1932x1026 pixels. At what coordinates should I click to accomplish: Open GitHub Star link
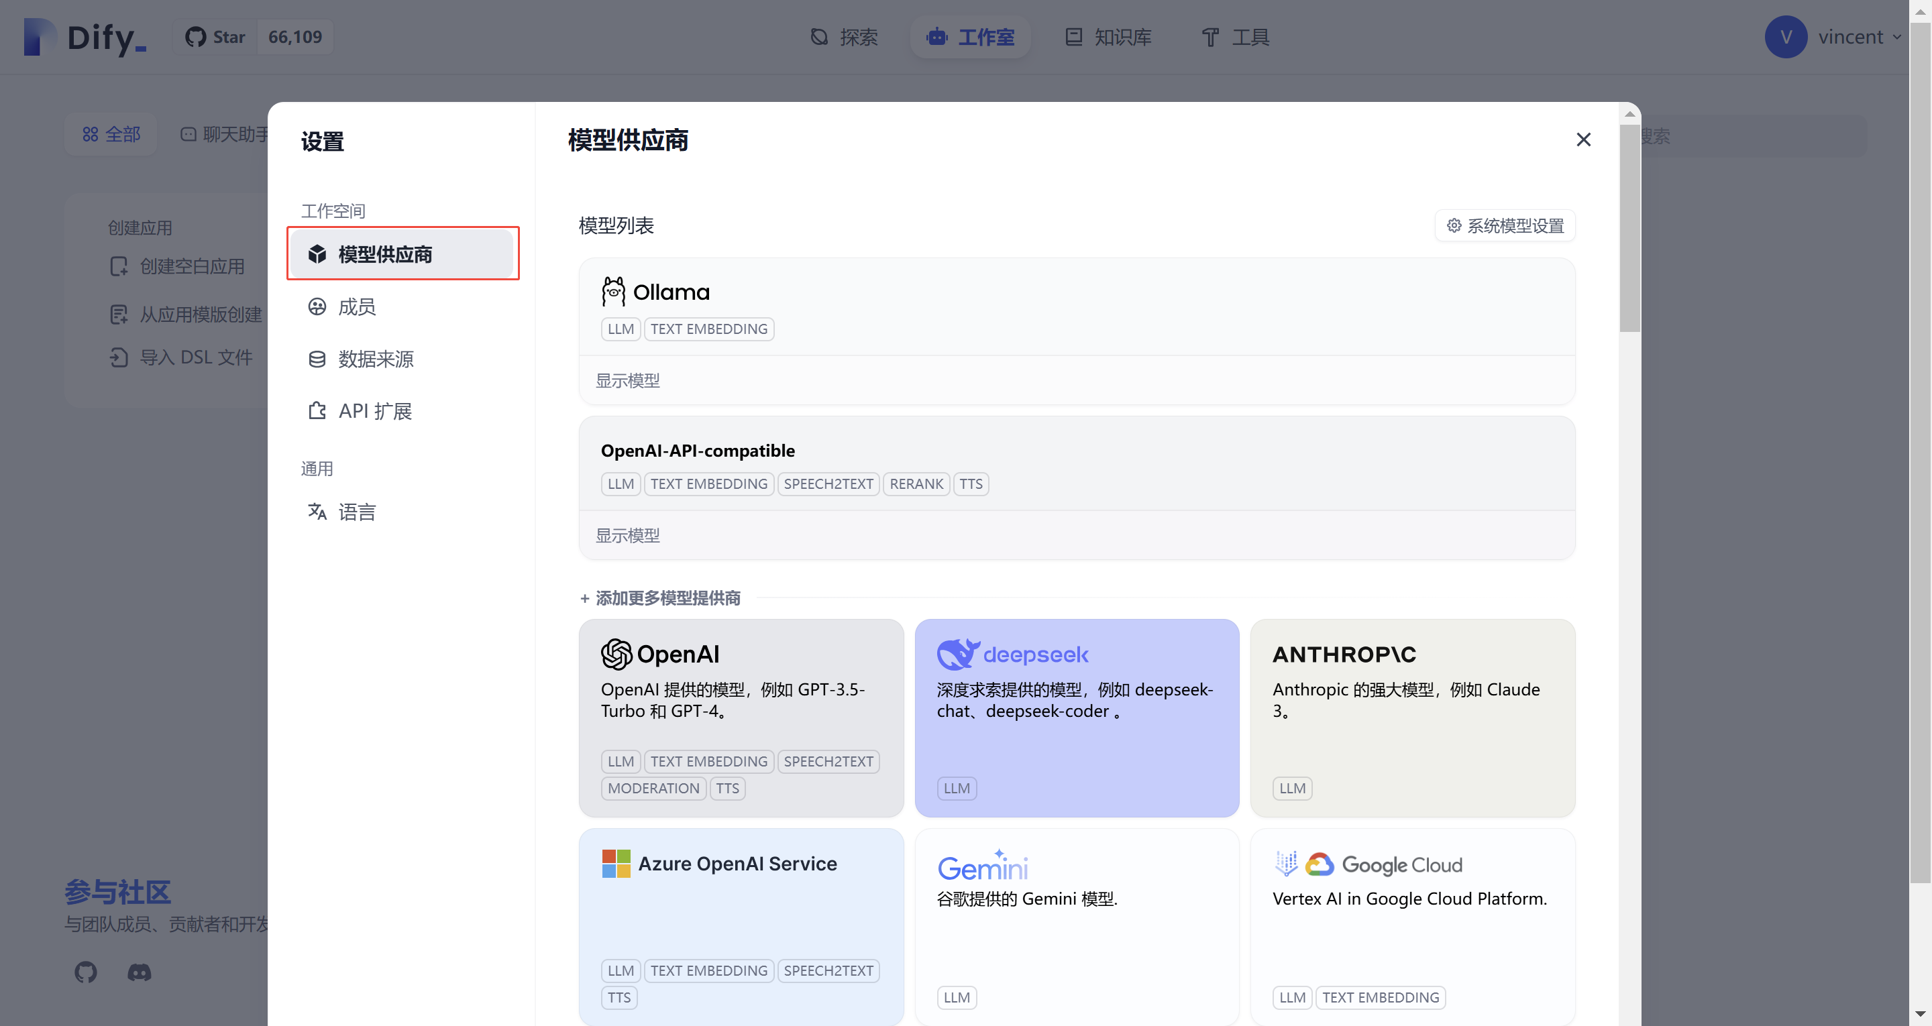tap(215, 37)
